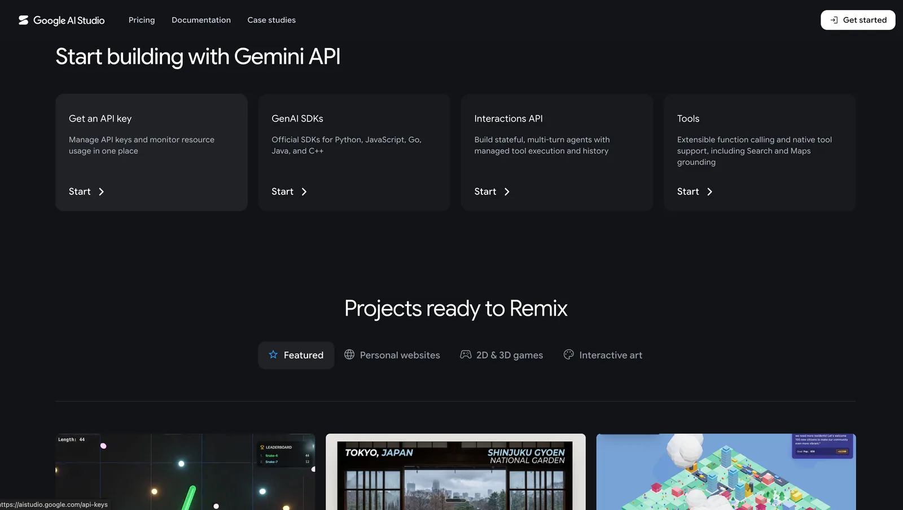Click the Get started button
Image resolution: width=903 pixels, height=510 pixels.
858,20
